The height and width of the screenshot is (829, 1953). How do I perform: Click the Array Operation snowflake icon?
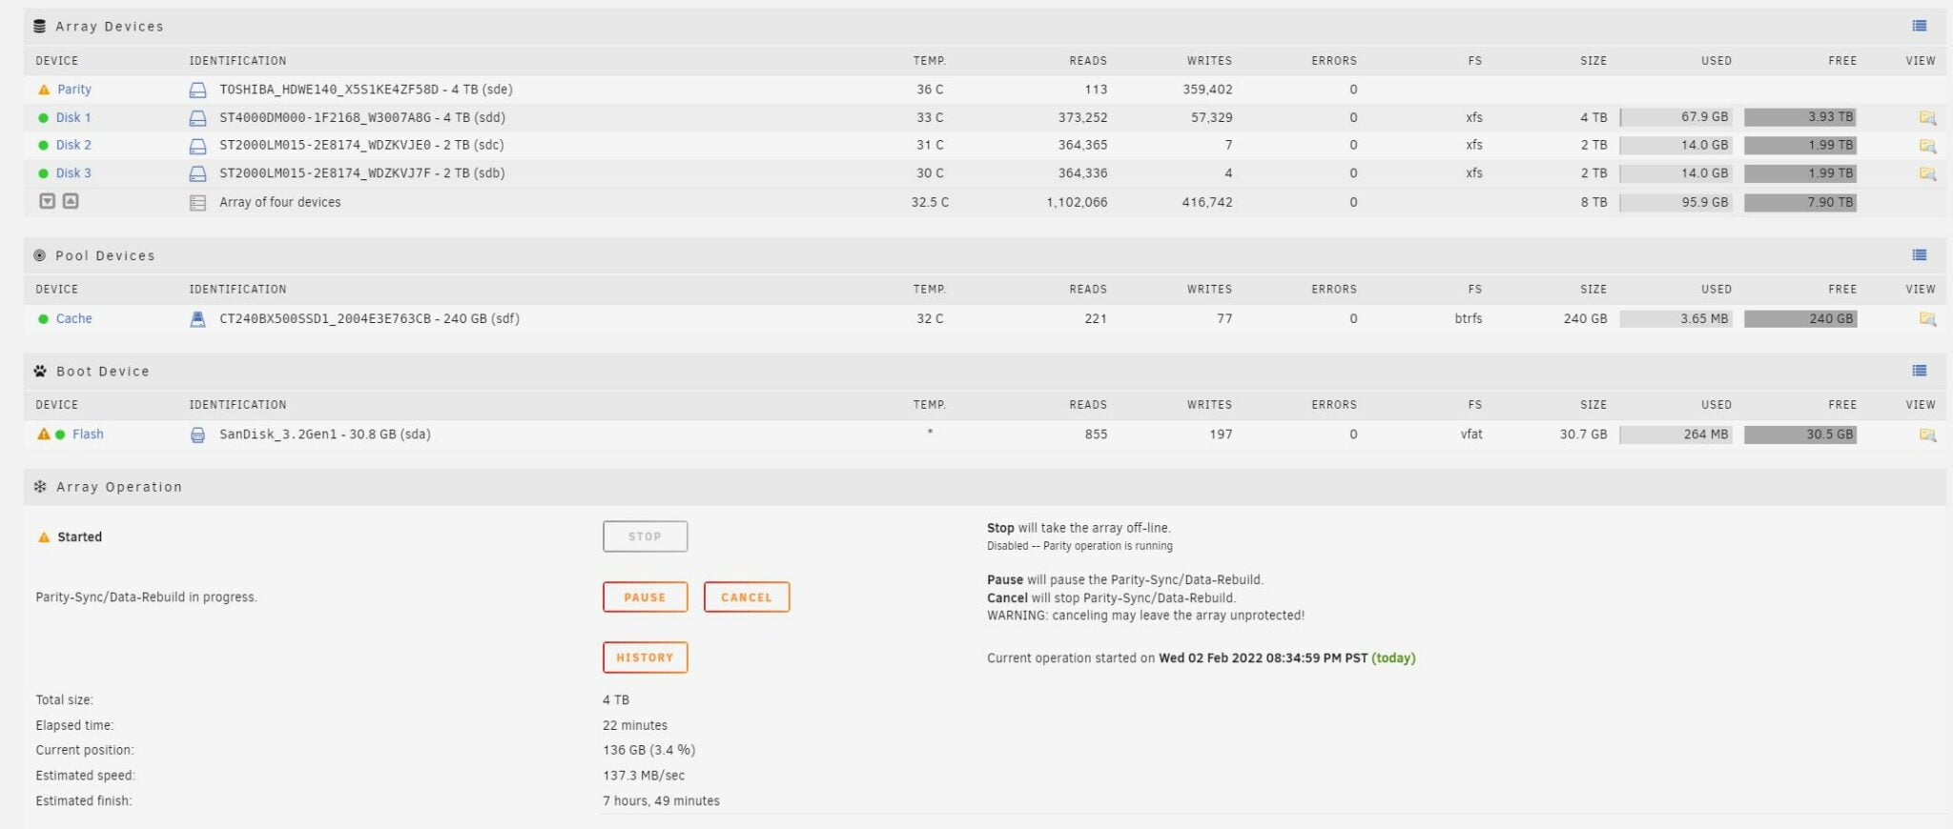[x=40, y=487]
